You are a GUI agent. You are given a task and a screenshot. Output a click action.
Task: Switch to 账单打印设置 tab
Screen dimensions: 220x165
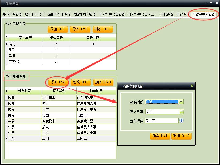[x=35, y=14]
